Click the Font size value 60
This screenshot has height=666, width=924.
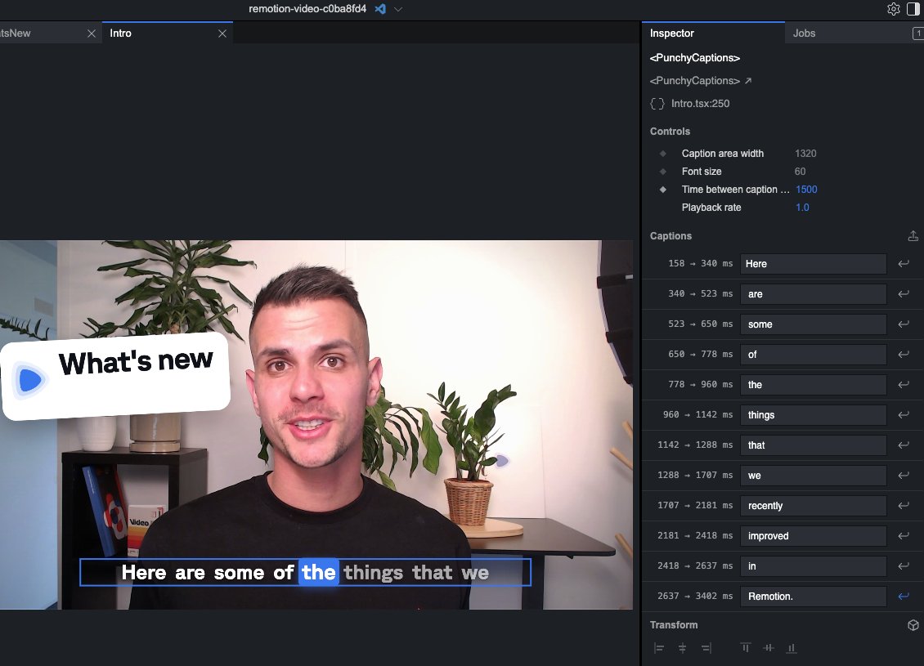[801, 172]
